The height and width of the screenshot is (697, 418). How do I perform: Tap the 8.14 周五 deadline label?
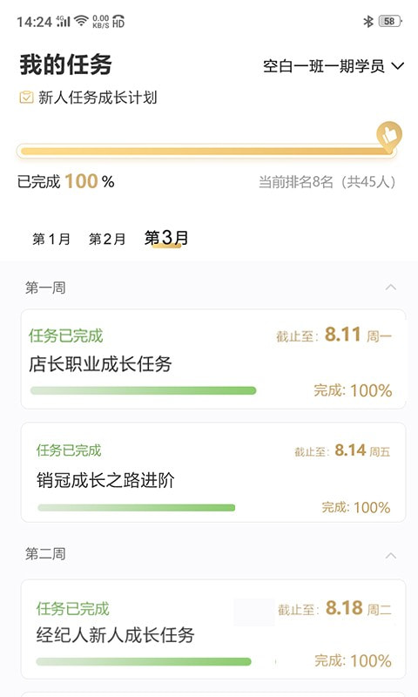coord(362,450)
